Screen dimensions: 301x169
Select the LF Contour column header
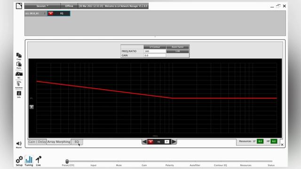(155, 47)
